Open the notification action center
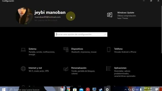Screen dimensions: 162x91 (157, 89)
